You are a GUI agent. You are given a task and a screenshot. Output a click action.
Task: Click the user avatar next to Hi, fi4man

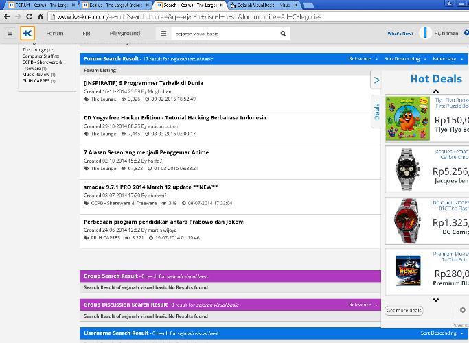point(425,33)
